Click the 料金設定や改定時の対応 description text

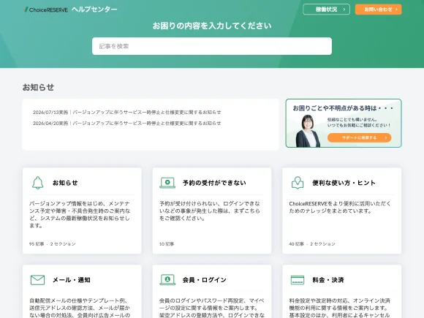click(x=340, y=308)
